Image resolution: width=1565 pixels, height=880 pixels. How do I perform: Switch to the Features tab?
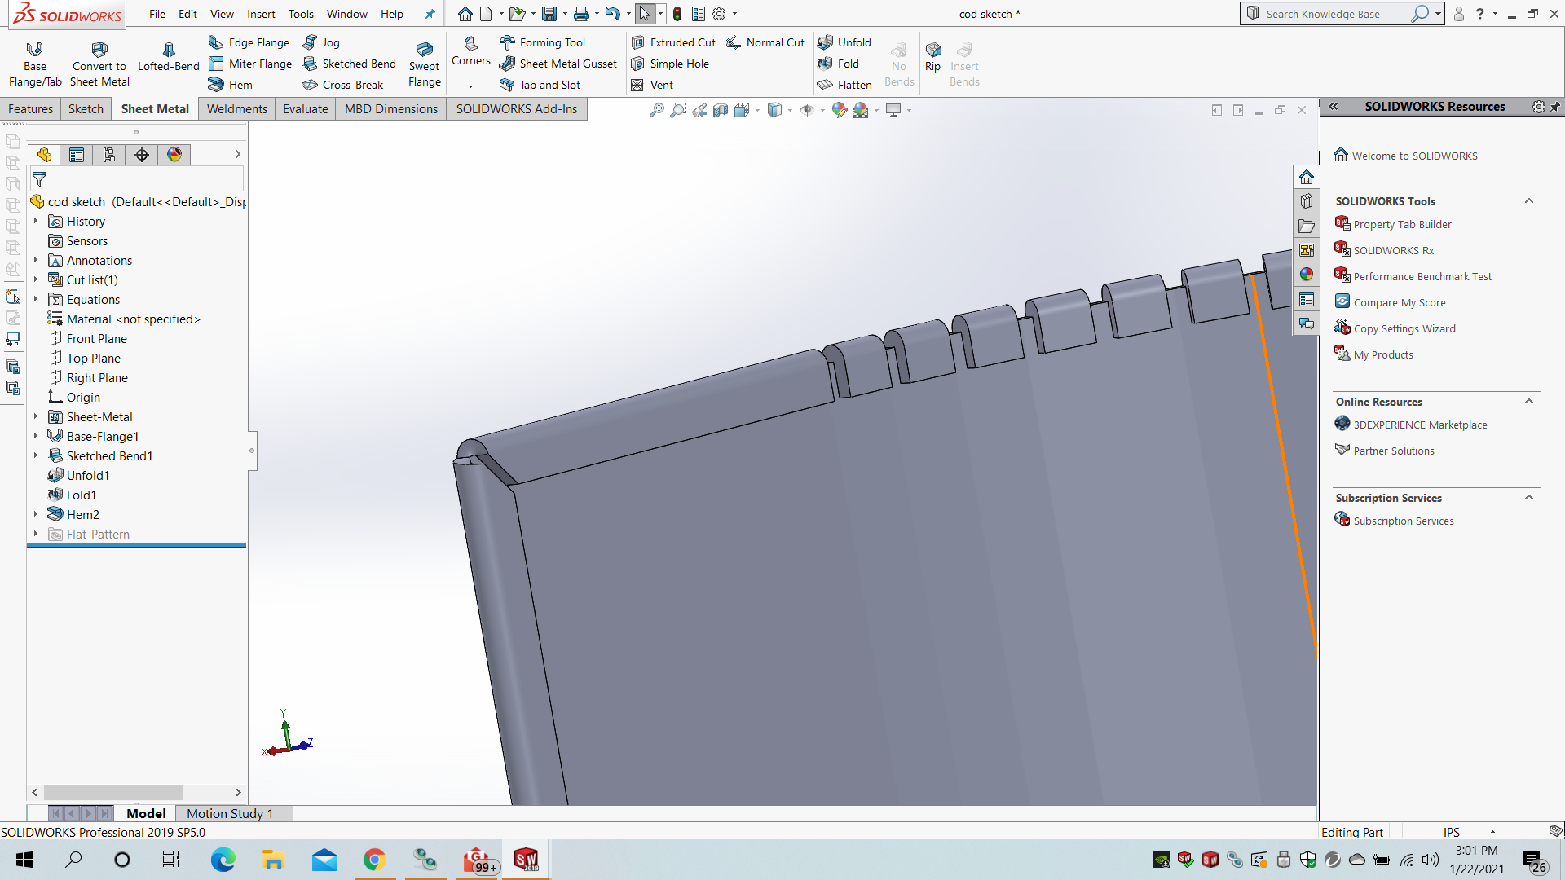[x=30, y=109]
